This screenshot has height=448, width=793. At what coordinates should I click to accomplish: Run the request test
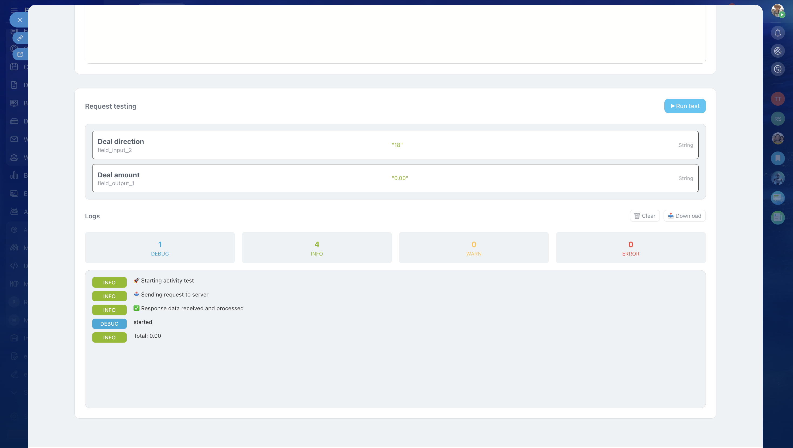pyautogui.click(x=685, y=106)
